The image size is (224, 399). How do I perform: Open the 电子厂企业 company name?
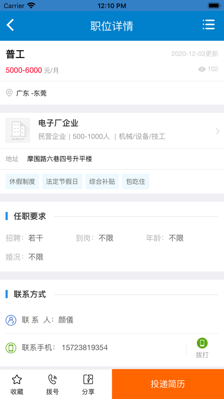coord(58,123)
